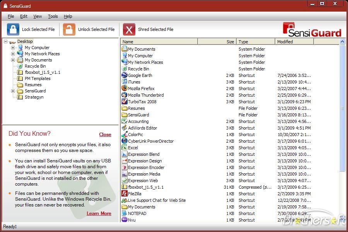
Task: Click the '31 KB' size cell
Action: 229,187
